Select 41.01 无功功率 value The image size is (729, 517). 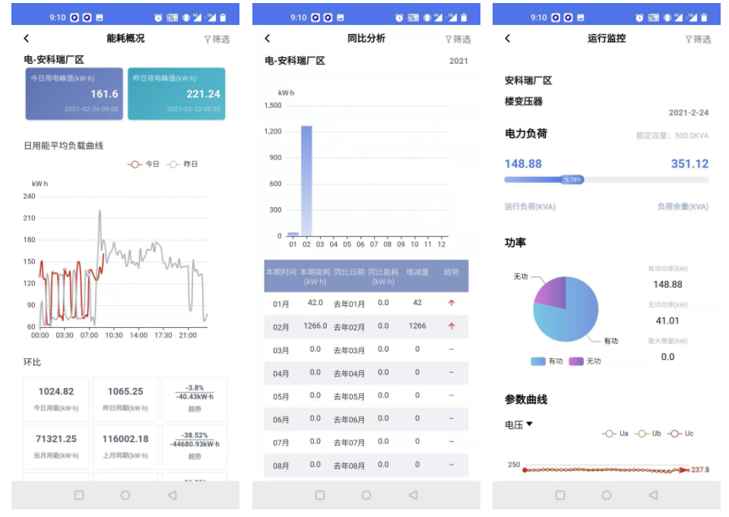[x=667, y=321]
